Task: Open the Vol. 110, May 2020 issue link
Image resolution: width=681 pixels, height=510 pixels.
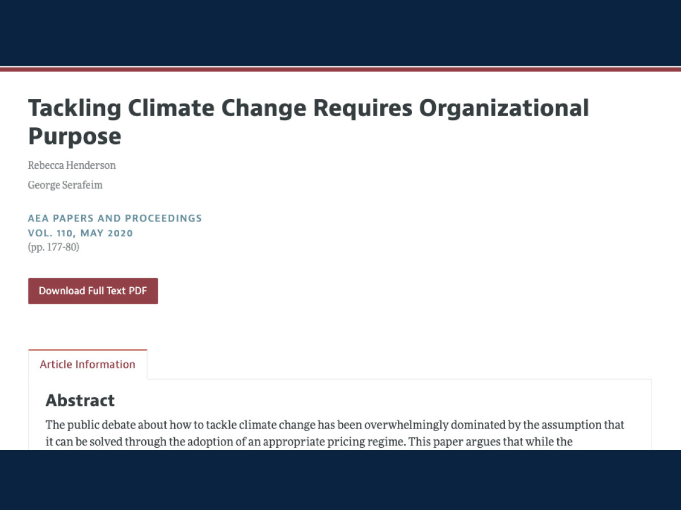Action: pos(81,233)
